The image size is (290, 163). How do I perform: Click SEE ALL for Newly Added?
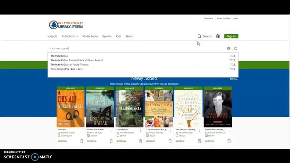234,79
